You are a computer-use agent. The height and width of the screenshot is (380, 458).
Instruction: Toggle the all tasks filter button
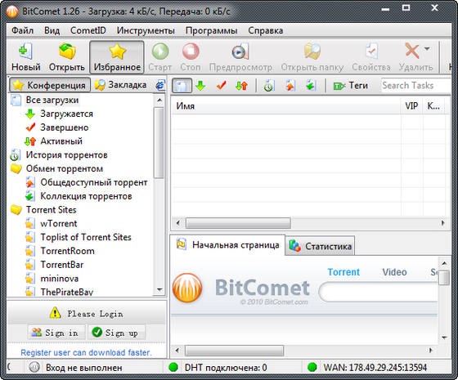[182, 86]
